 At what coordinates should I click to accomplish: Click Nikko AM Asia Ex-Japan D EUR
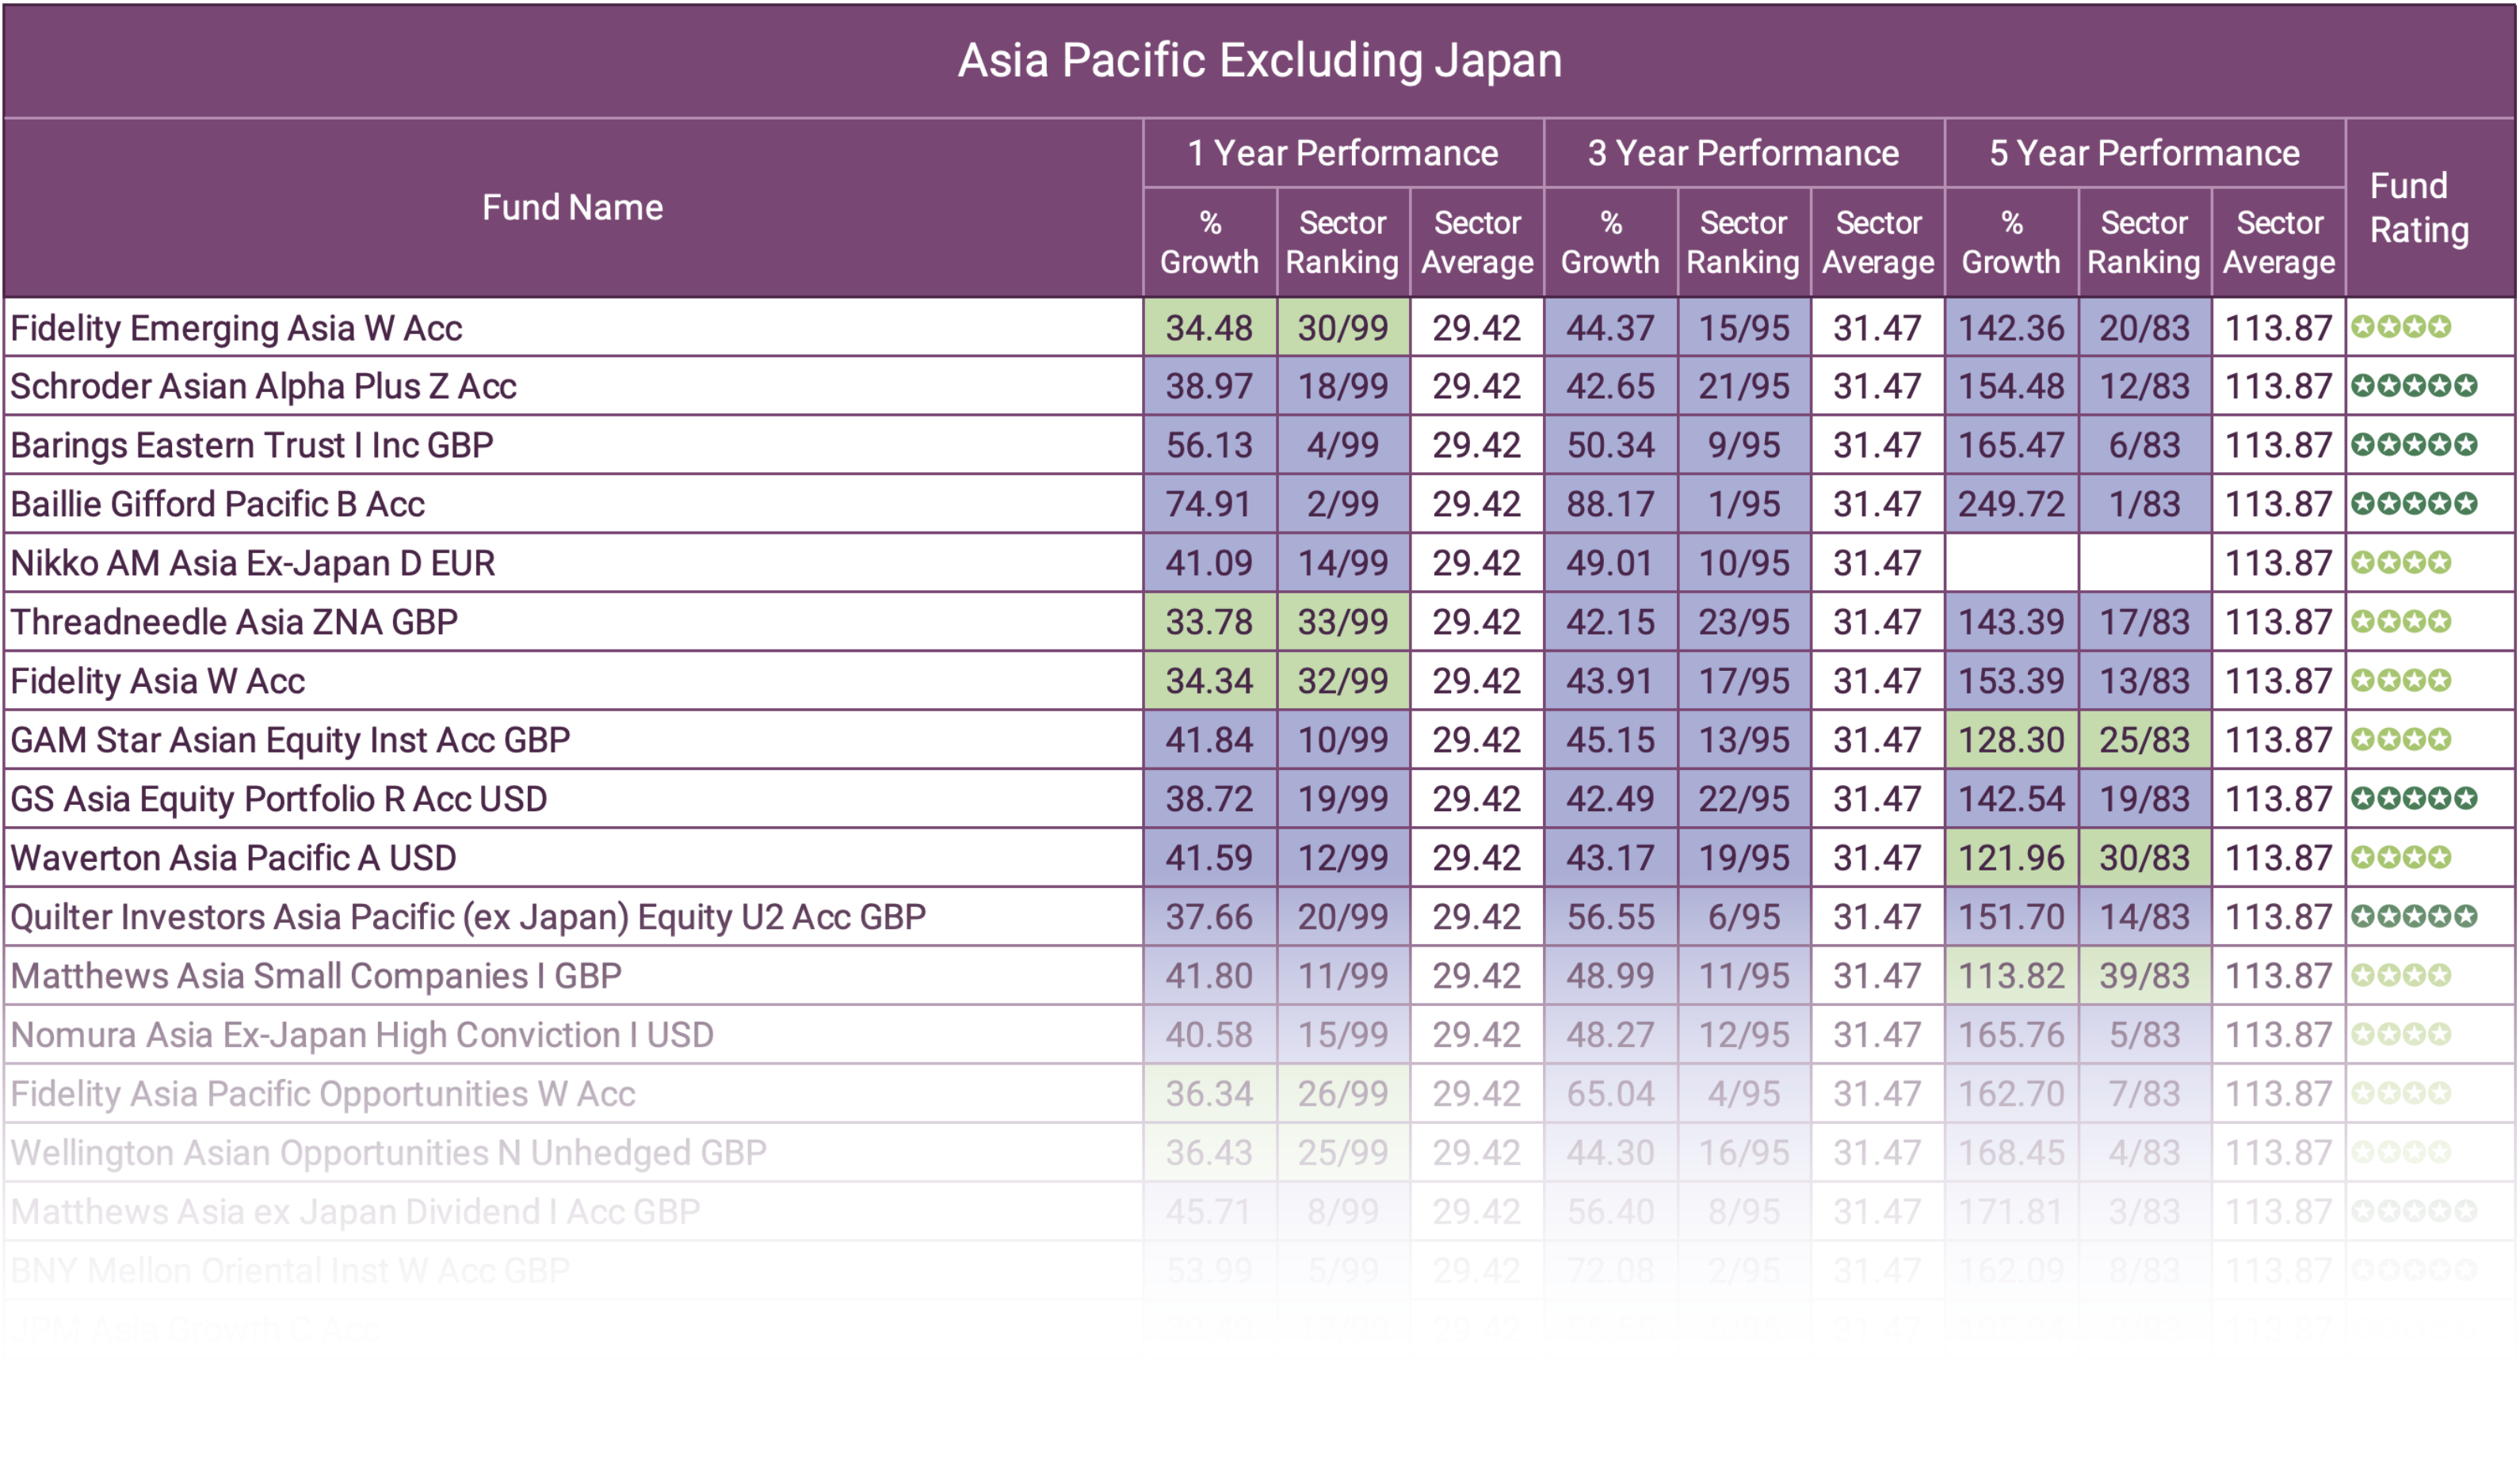(x=253, y=564)
